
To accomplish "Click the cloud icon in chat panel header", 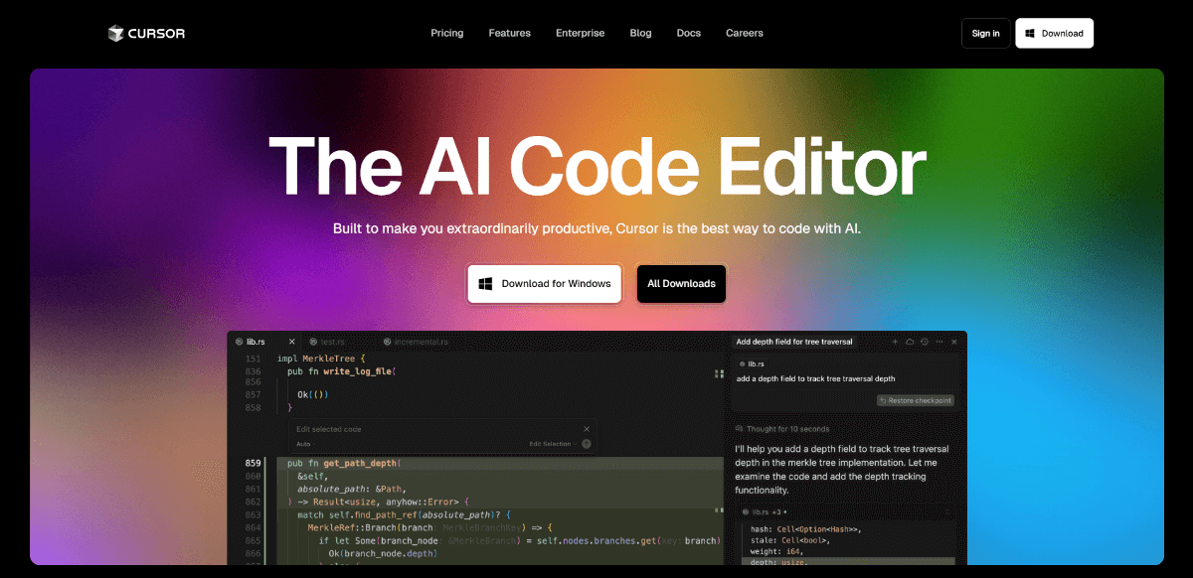I will tap(910, 342).
